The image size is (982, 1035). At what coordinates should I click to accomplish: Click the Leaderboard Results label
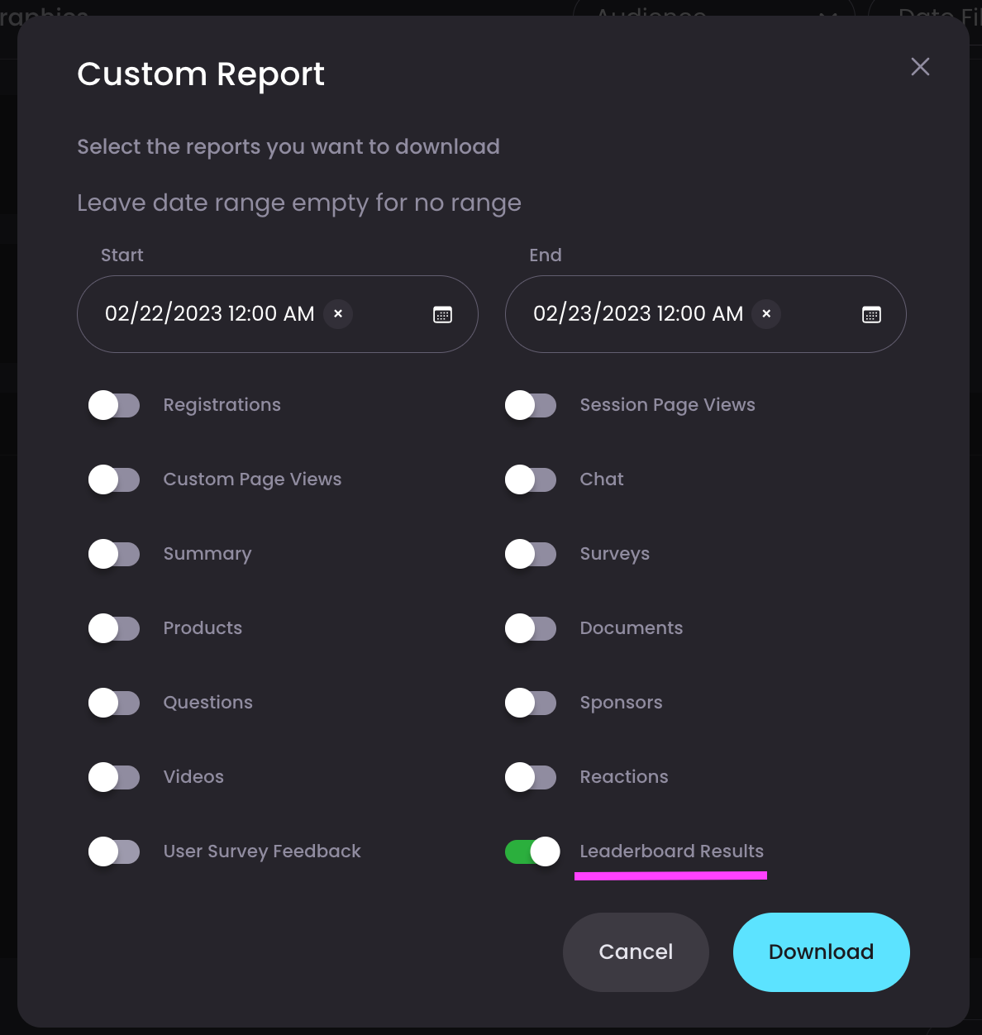pos(672,851)
